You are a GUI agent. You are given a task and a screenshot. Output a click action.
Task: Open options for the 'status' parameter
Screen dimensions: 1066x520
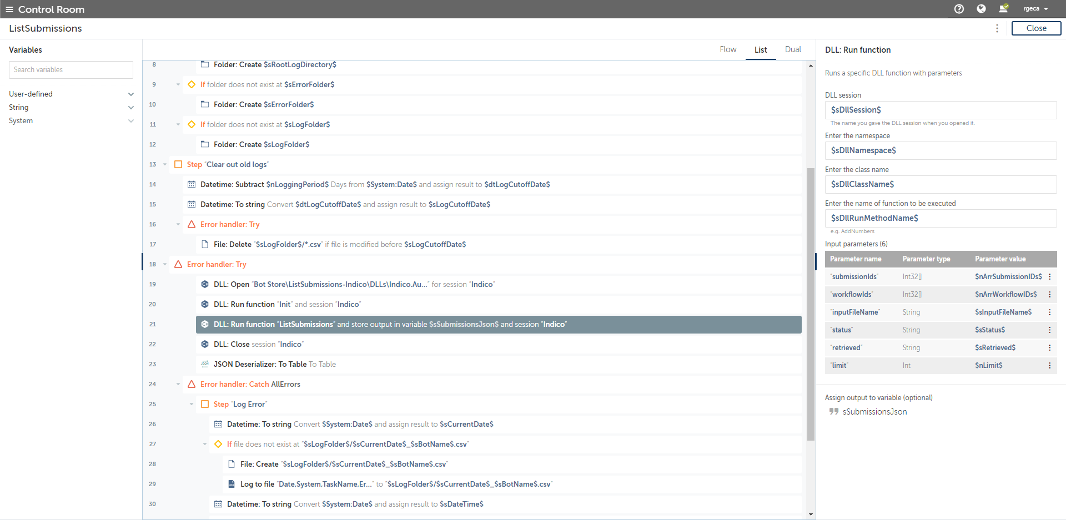[1050, 330]
